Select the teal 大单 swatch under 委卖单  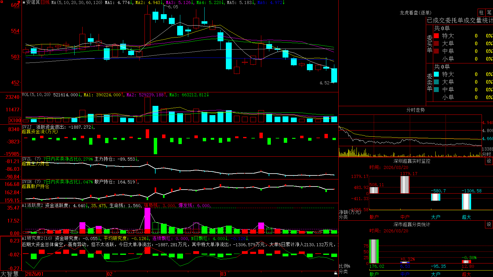tap(436, 82)
